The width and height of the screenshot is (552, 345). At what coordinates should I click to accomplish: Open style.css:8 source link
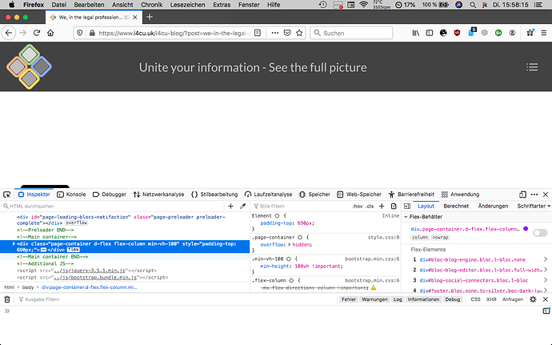click(x=383, y=238)
